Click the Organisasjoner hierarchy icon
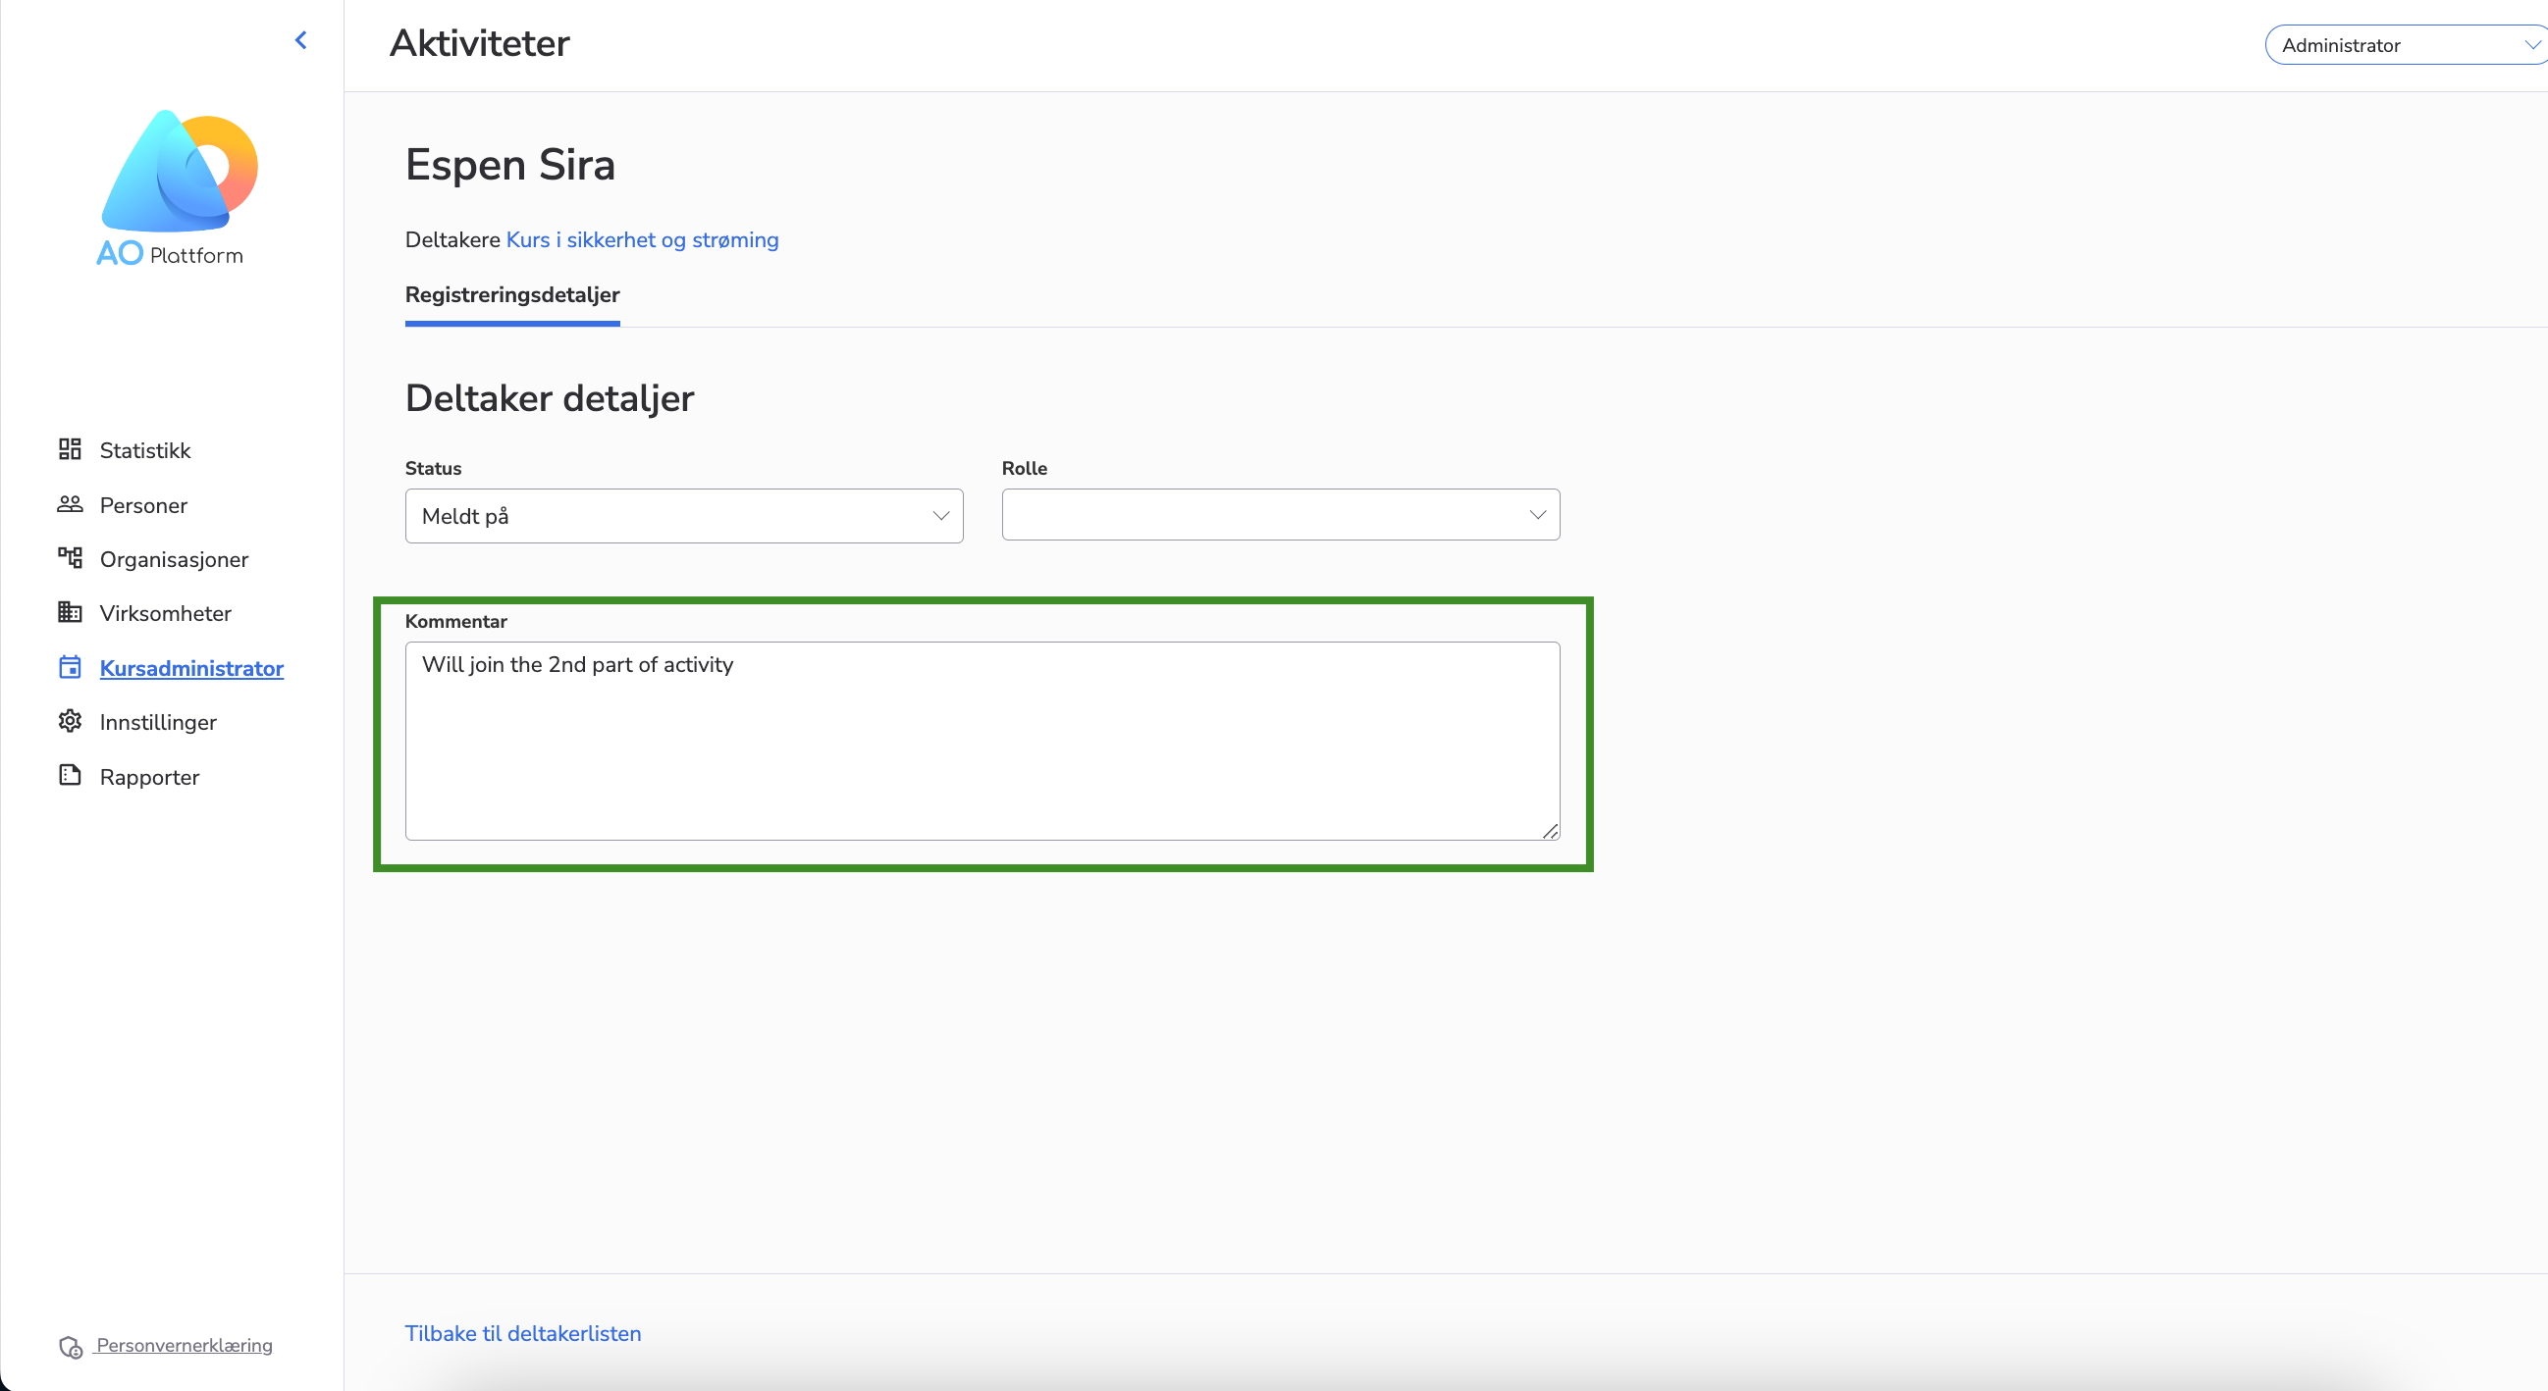This screenshot has width=2548, height=1391. coord(70,558)
